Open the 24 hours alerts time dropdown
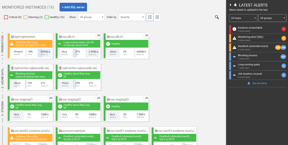Screen dimensions: 288x145 [243, 18]
